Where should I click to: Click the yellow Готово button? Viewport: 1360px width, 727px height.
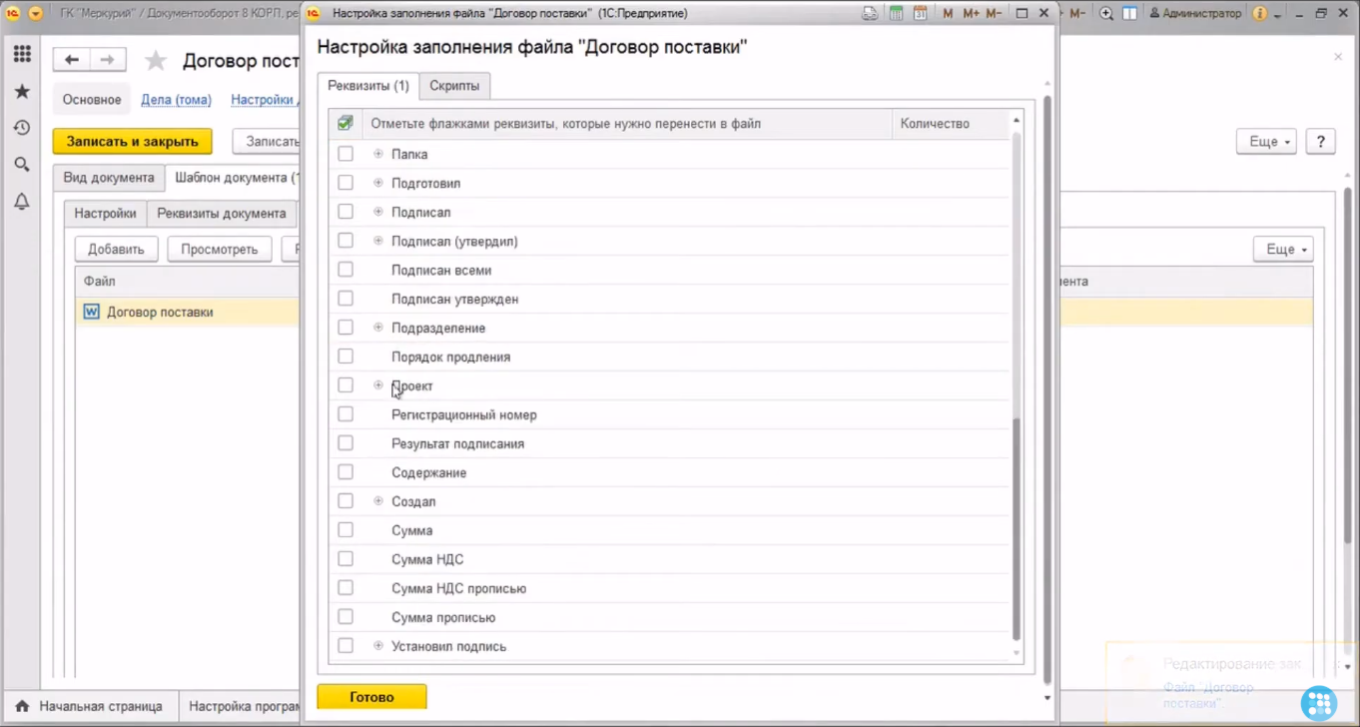pos(371,697)
